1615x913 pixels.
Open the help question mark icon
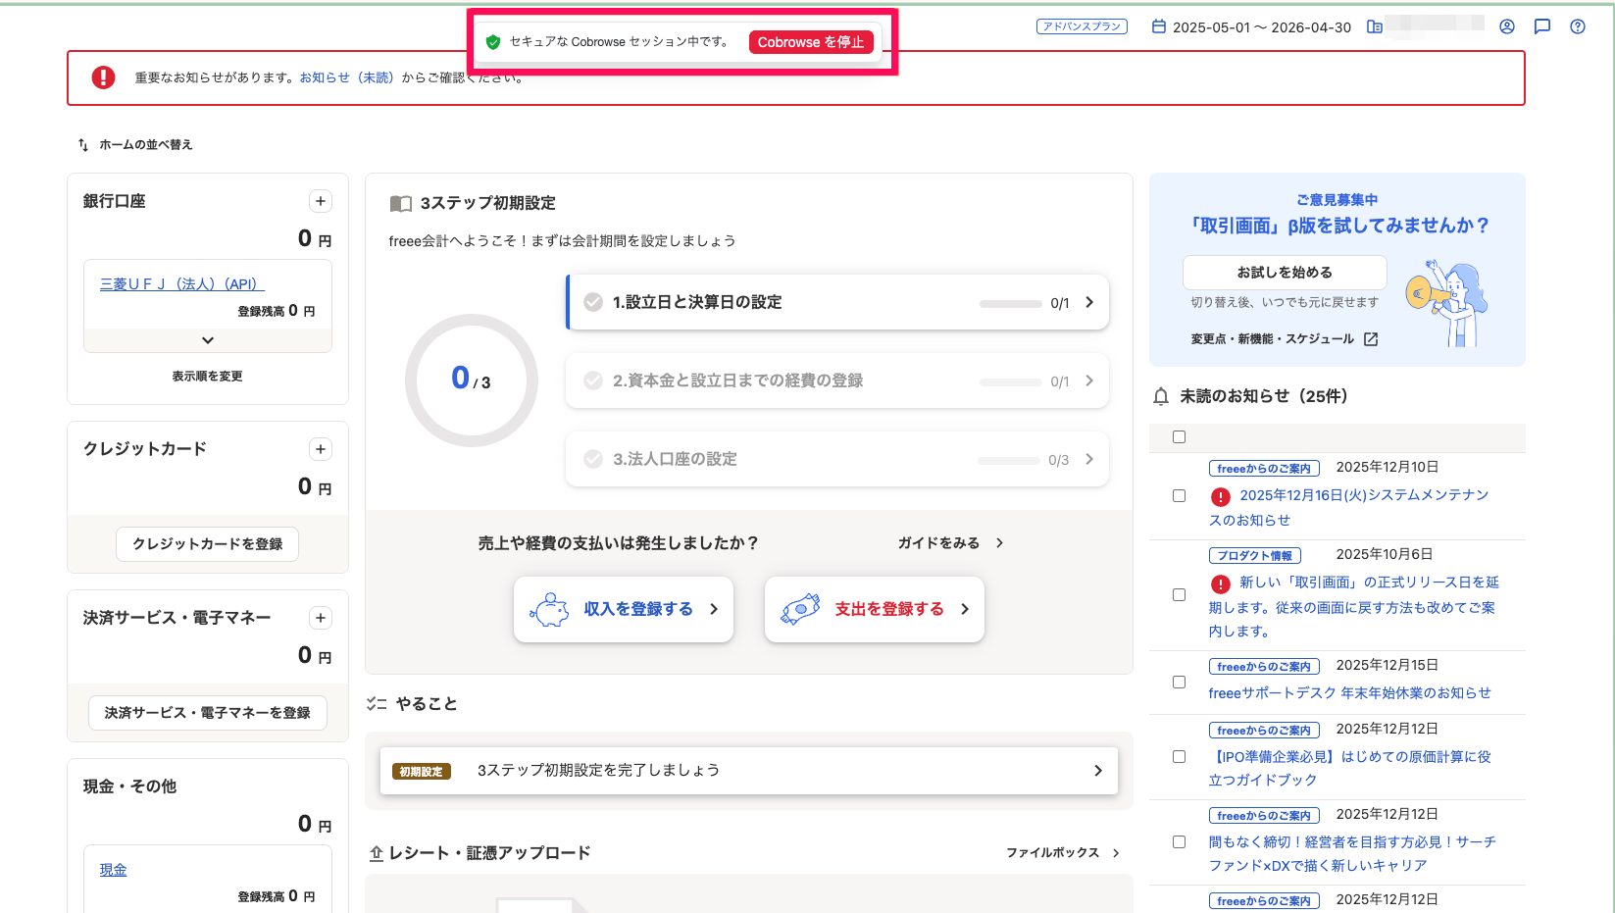pos(1578,26)
